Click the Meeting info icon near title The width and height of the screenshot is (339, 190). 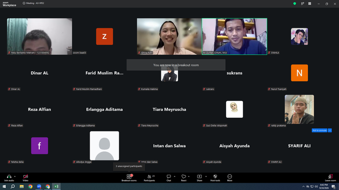(x=24, y=3)
